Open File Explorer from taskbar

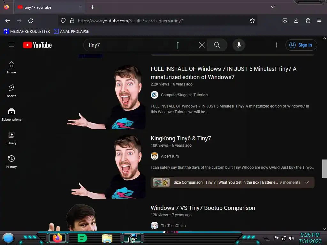click(x=107, y=238)
